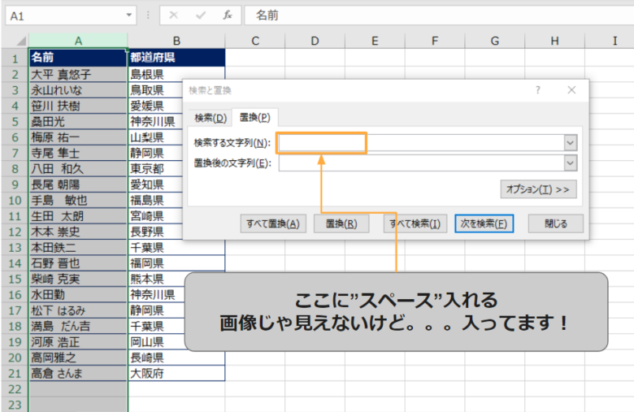Select row 12 header
The height and width of the screenshot is (412, 634).
point(15,232)
